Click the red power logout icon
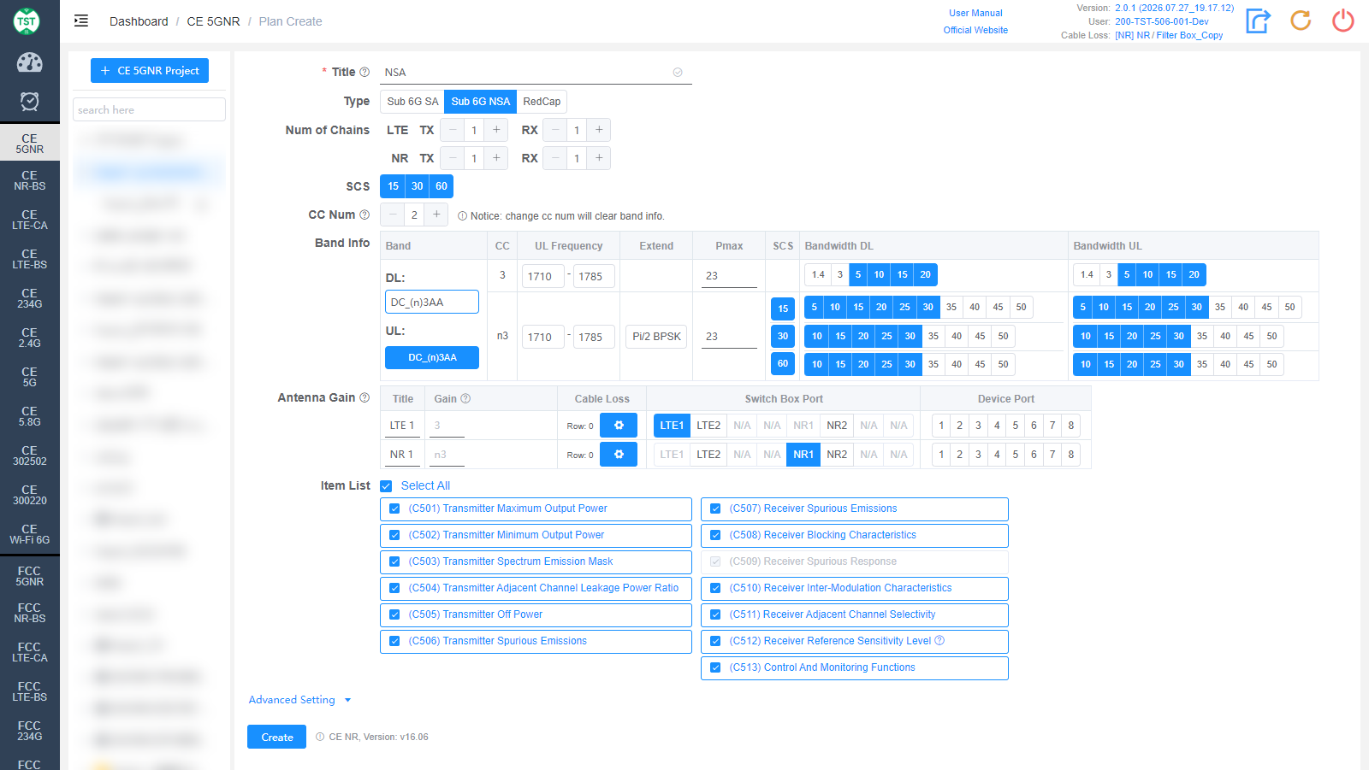Screen dimensions: 1369x770 (1343, 21)
